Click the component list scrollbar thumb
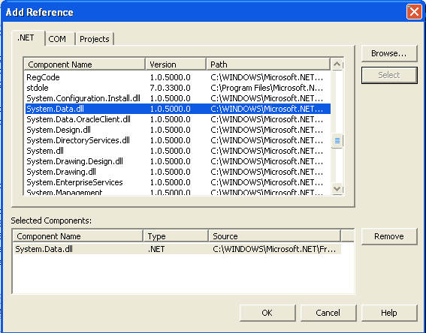Screen dimensions: 426x333 337,141
